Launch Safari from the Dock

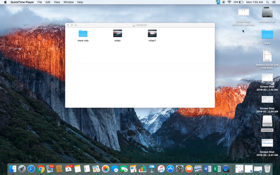tap(31, 169)
